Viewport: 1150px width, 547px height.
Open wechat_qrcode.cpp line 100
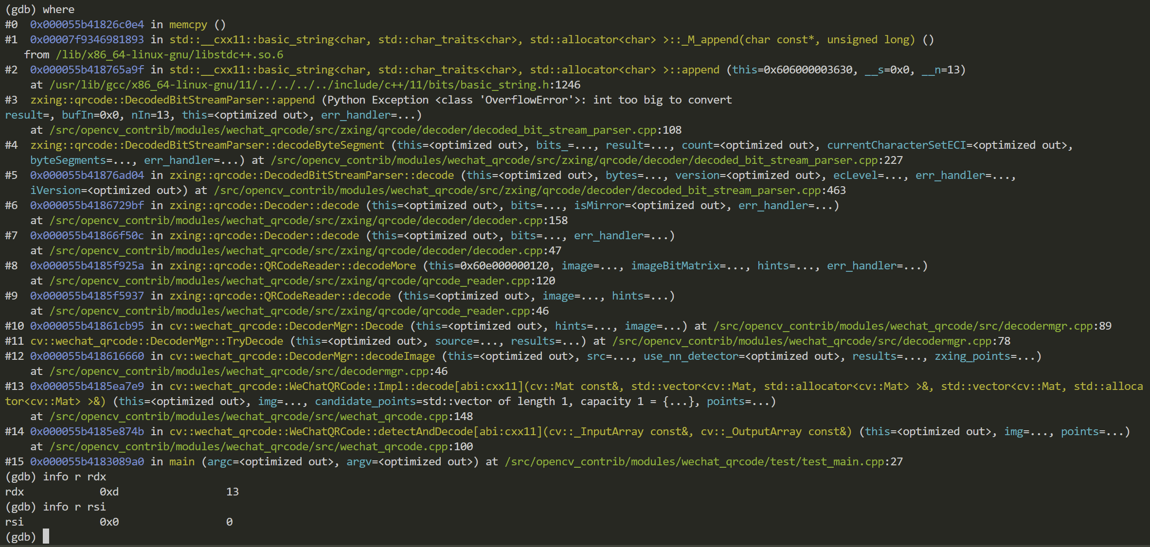(253, 446)
